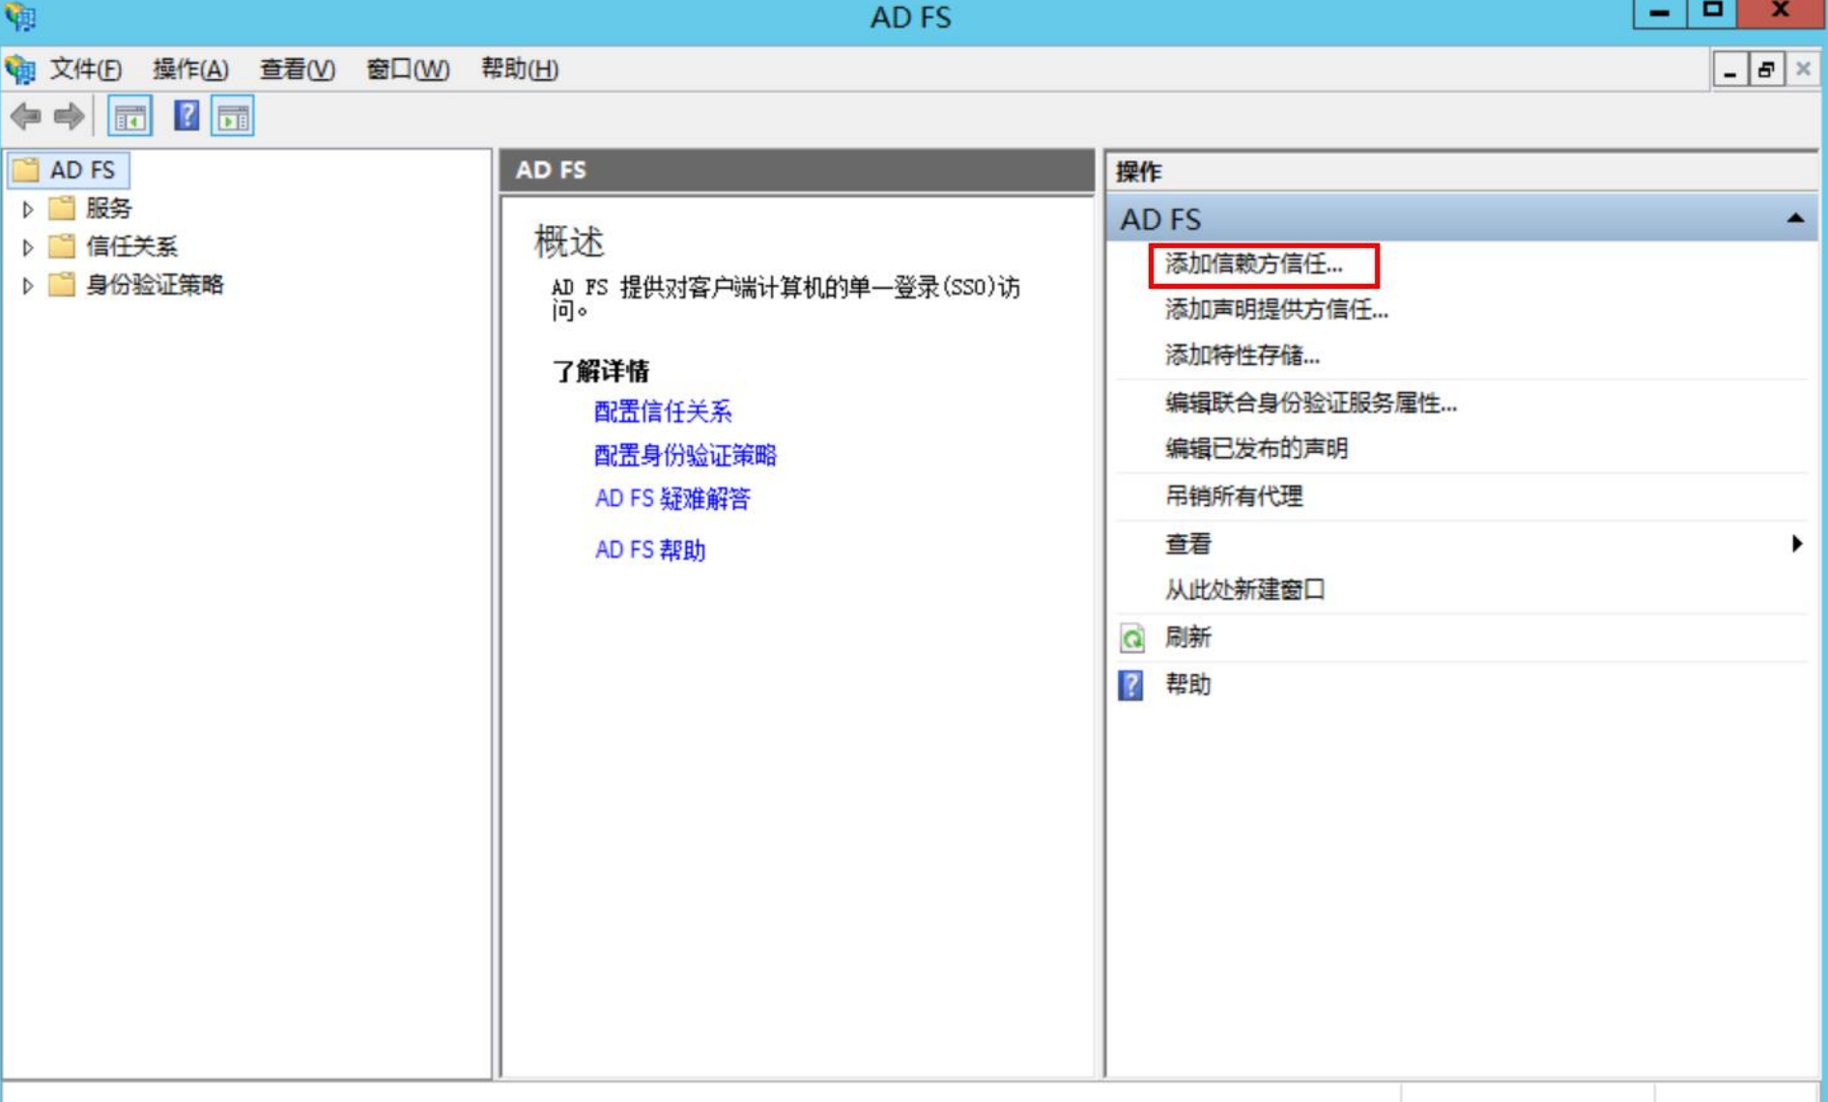Click 添加声明提供方信任... action
Screen dimensions: 1828x1102
[x=1277, y=309]
